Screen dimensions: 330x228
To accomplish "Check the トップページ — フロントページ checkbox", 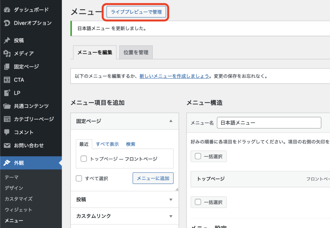I will click(x=84, y=158).
